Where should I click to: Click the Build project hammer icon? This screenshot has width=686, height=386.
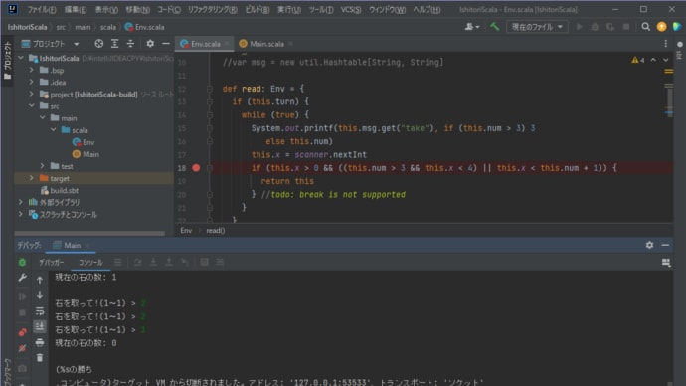[494, 27]
